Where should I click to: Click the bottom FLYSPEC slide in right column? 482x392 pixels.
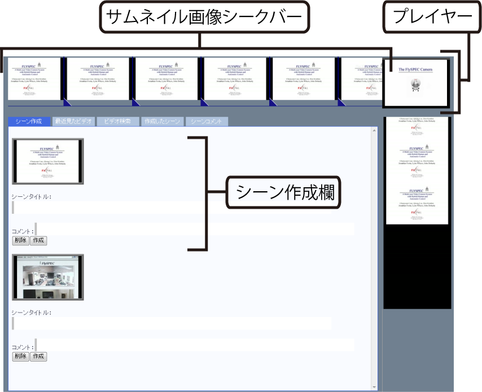pos(417,203)
